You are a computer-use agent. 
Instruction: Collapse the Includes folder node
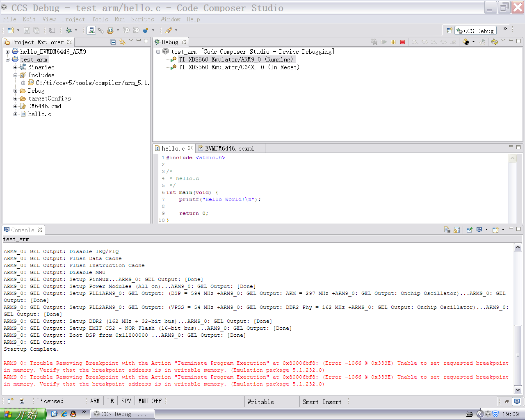click(x=15, y=75)
